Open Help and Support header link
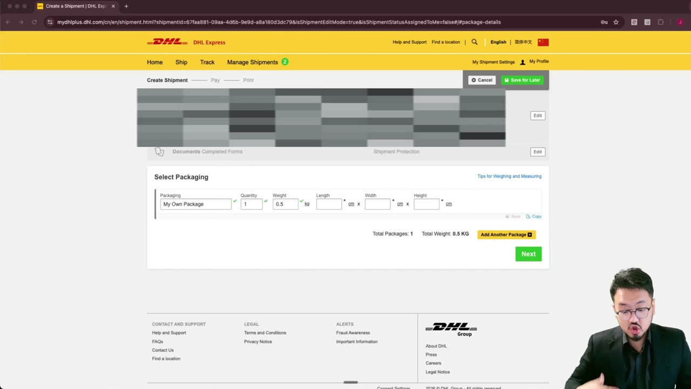691x389 pixels. [410, 42]
